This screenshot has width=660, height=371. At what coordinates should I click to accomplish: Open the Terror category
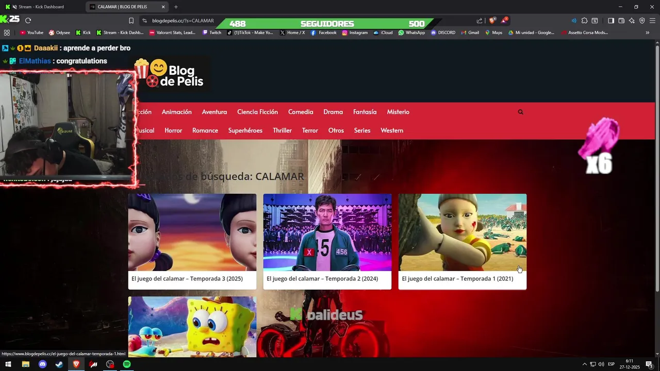pyautogui.click(x=310, y=130)
